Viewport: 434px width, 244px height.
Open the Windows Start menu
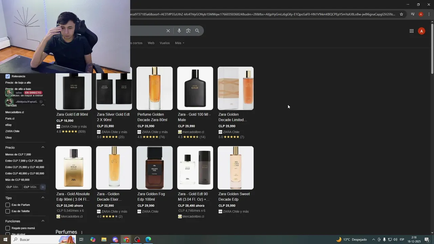point(5,240)
